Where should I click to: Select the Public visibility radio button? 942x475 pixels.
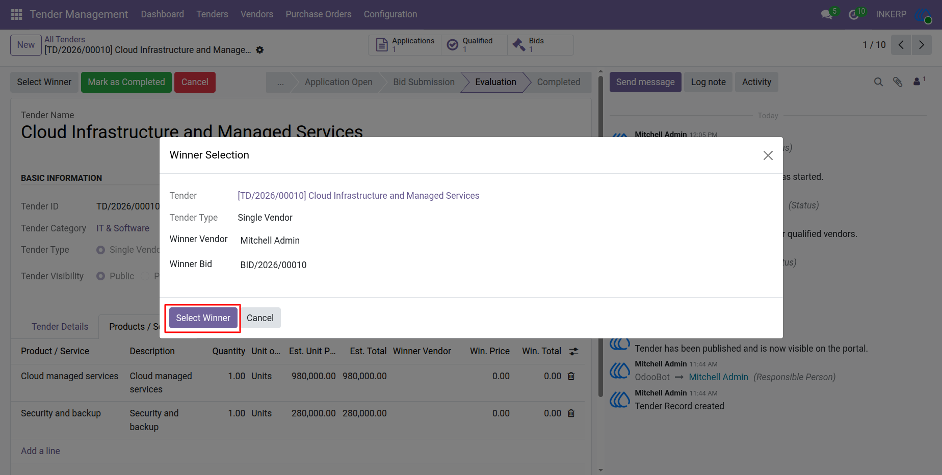pos(101,276)
